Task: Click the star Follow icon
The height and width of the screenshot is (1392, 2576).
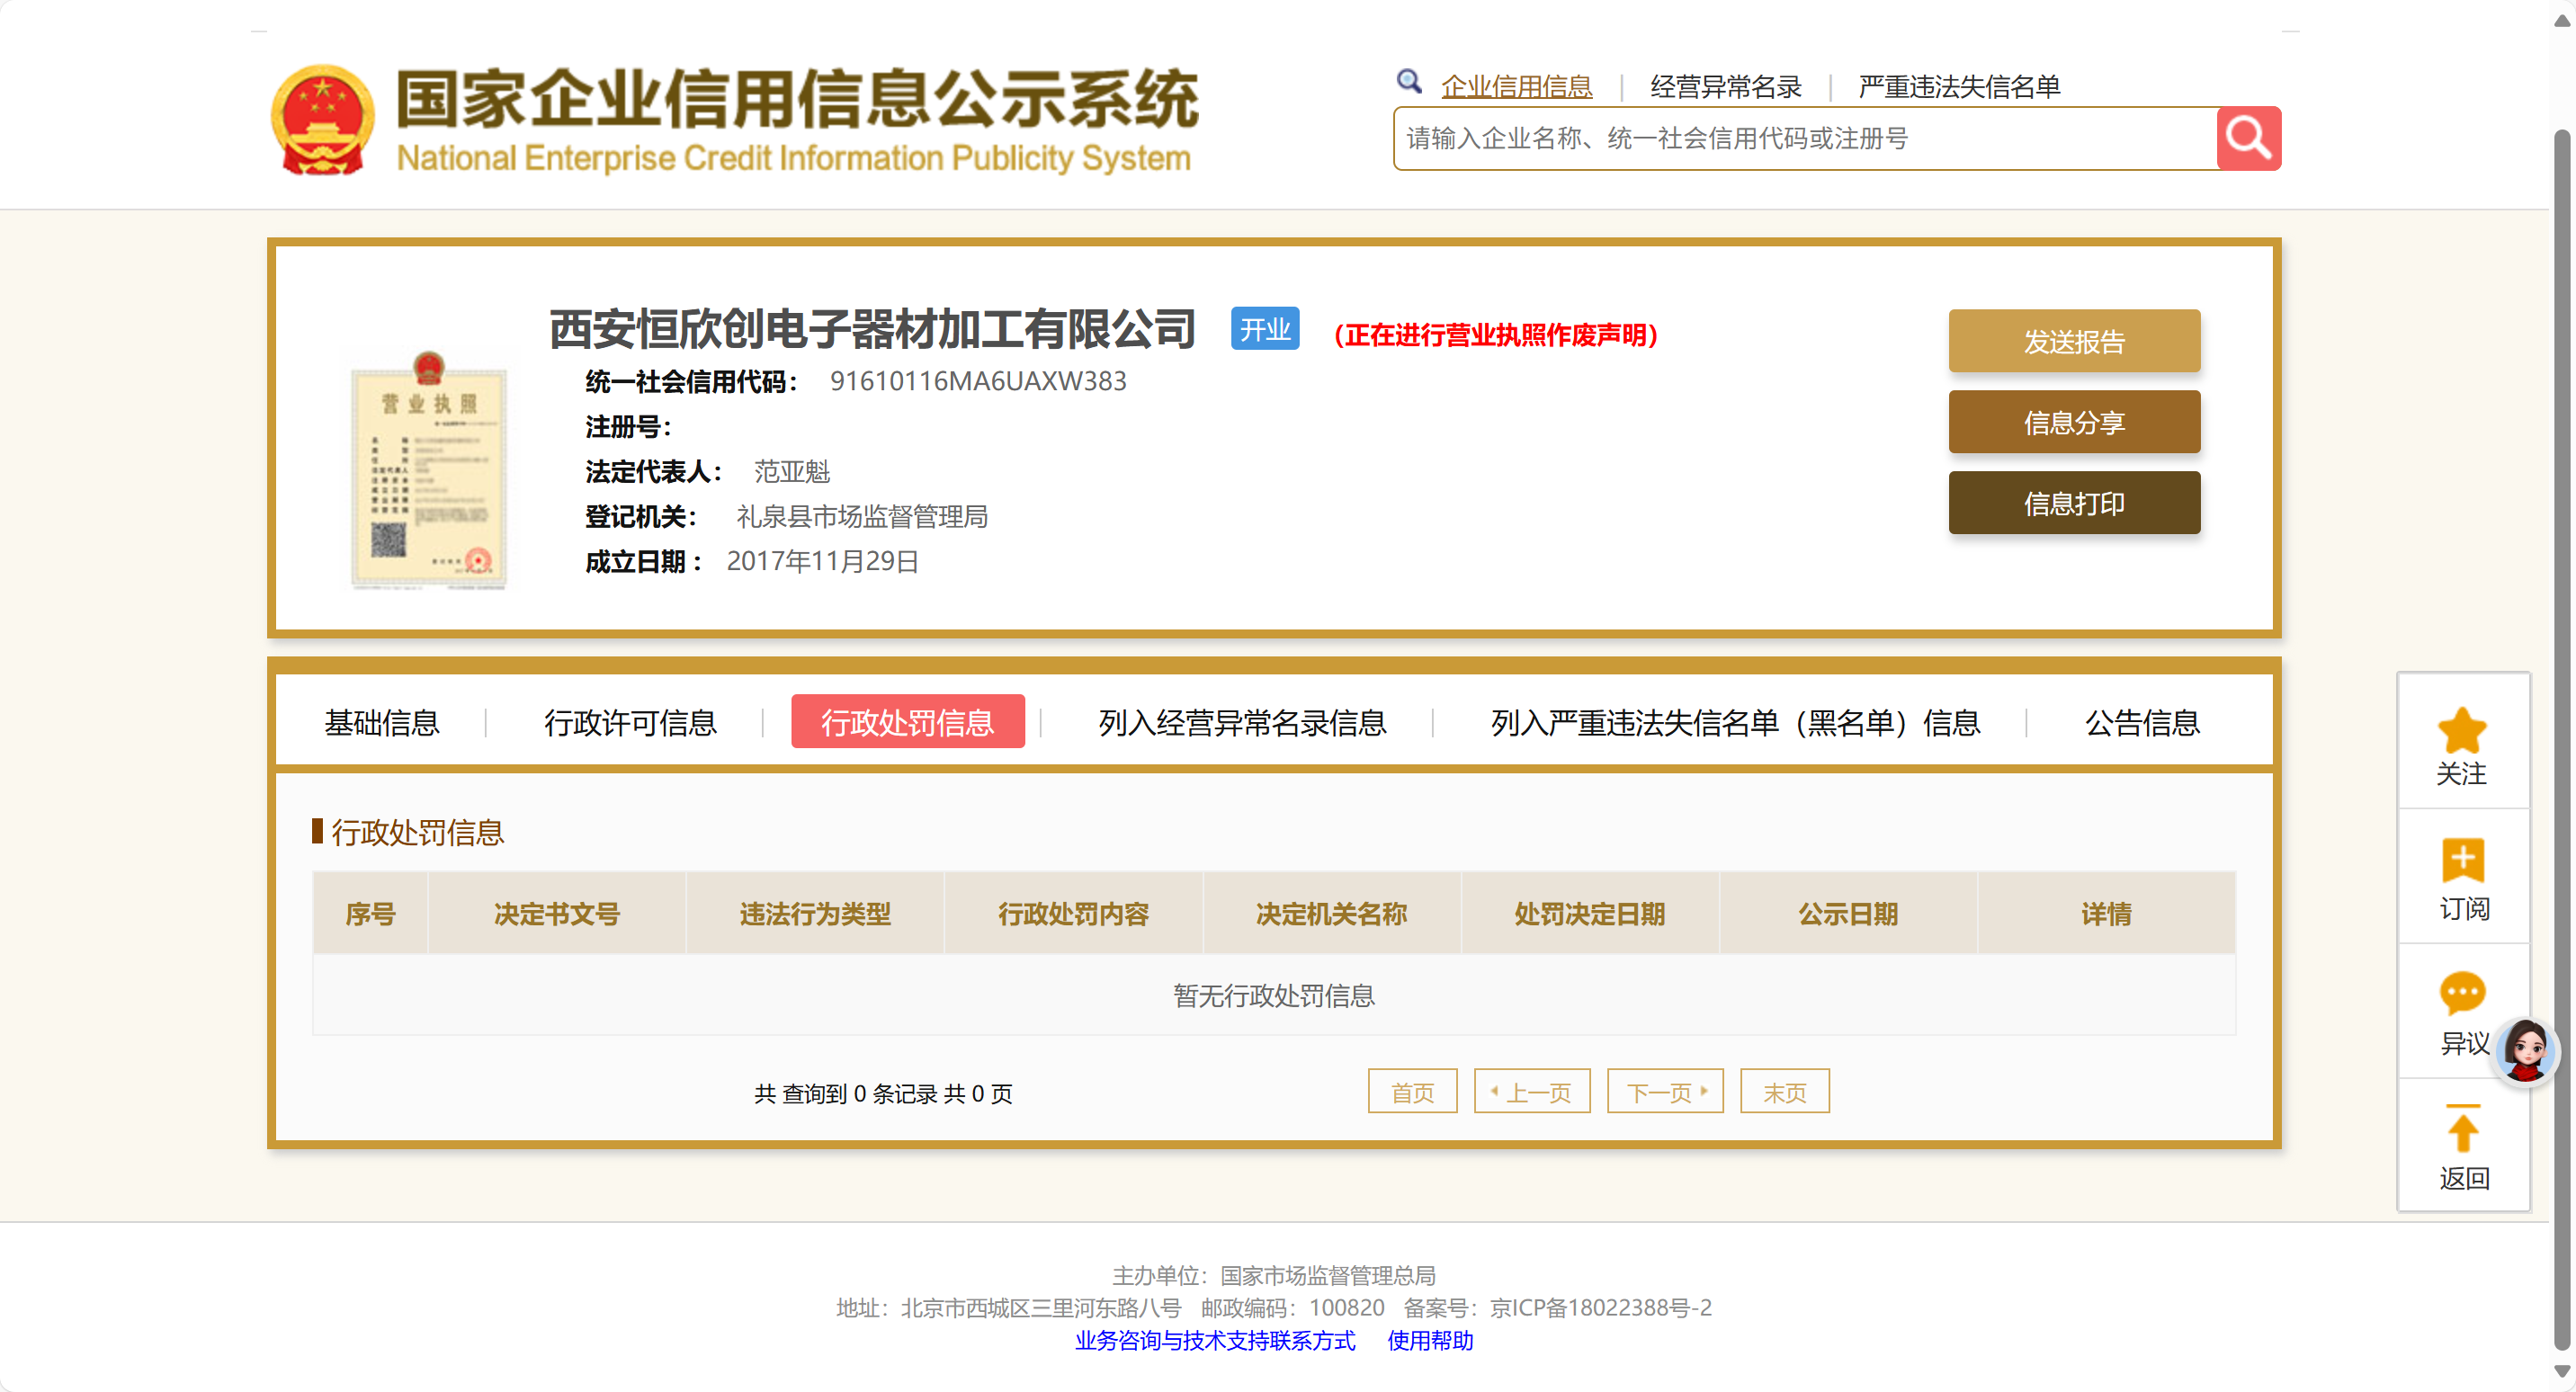Action: (2461, 730)
